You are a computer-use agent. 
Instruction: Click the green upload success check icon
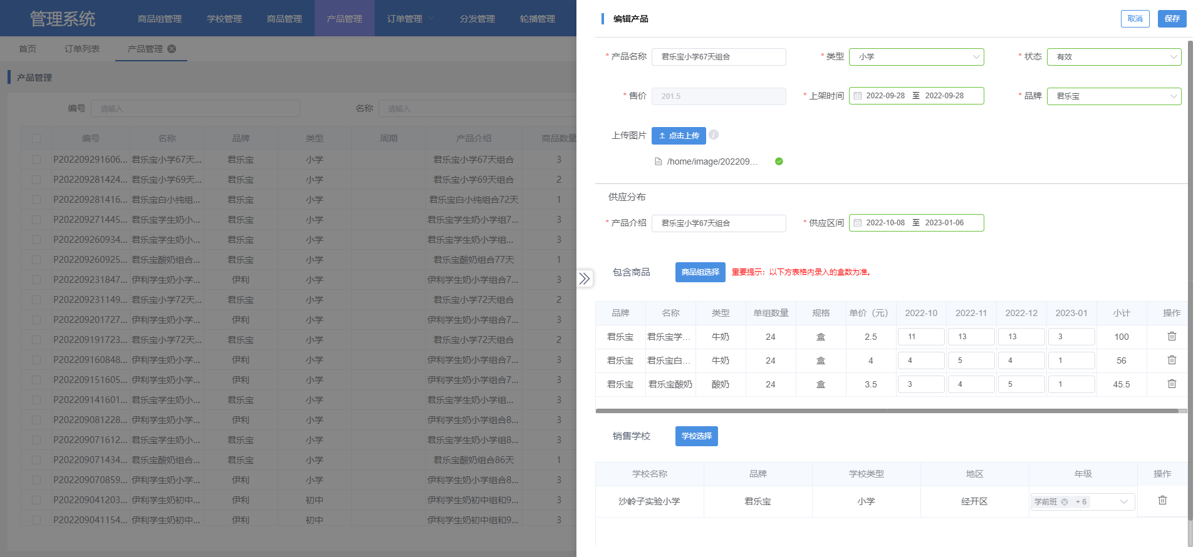coord(779,161)
